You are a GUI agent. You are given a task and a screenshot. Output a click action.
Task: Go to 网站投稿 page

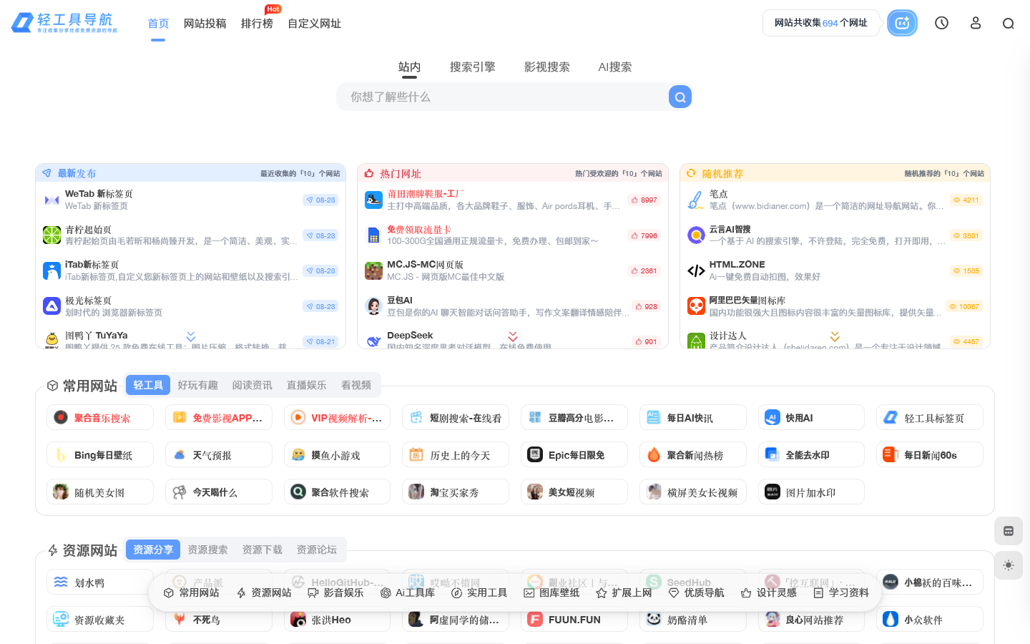pyautogui.click(x=205, y=24)
